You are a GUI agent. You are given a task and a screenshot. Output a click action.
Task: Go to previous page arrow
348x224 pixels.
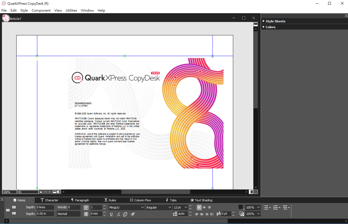(x=46, y=192)
